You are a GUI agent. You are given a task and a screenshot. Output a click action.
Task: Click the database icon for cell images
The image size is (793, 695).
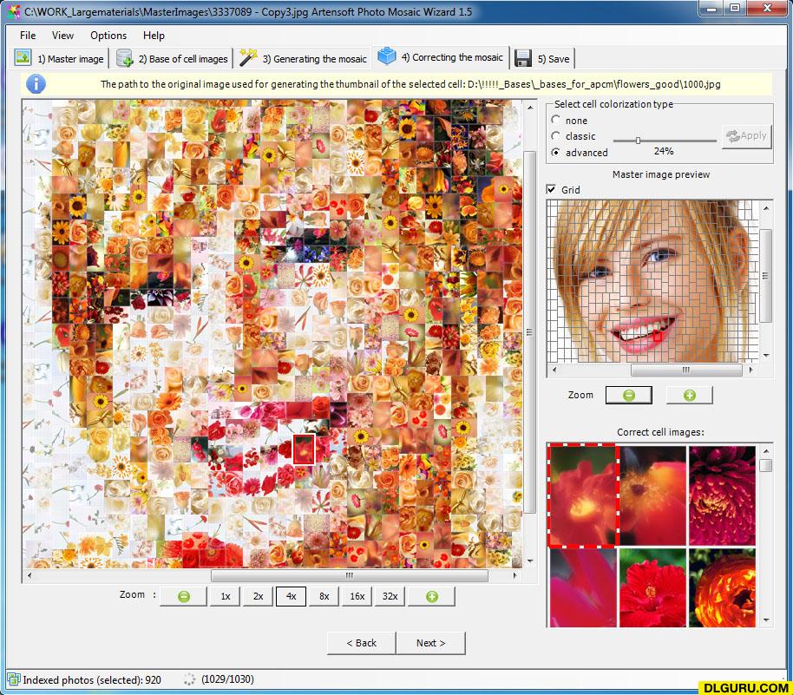coord(124,58)
